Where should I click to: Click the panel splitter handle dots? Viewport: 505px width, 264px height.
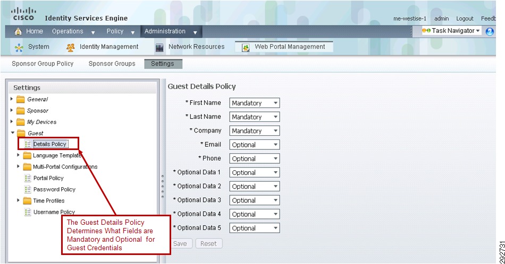tap(162, 186)
